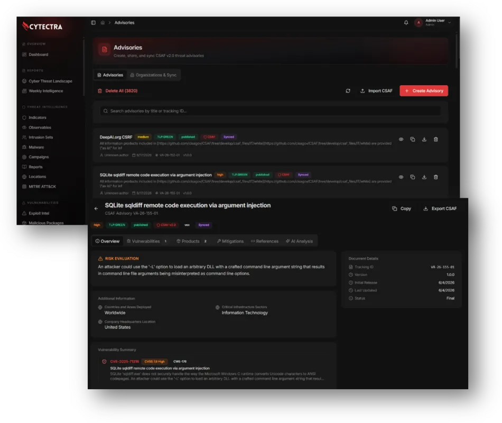Click the main page scrollbar
This screenshot has width=502, height=423.
tap(457, 50)
